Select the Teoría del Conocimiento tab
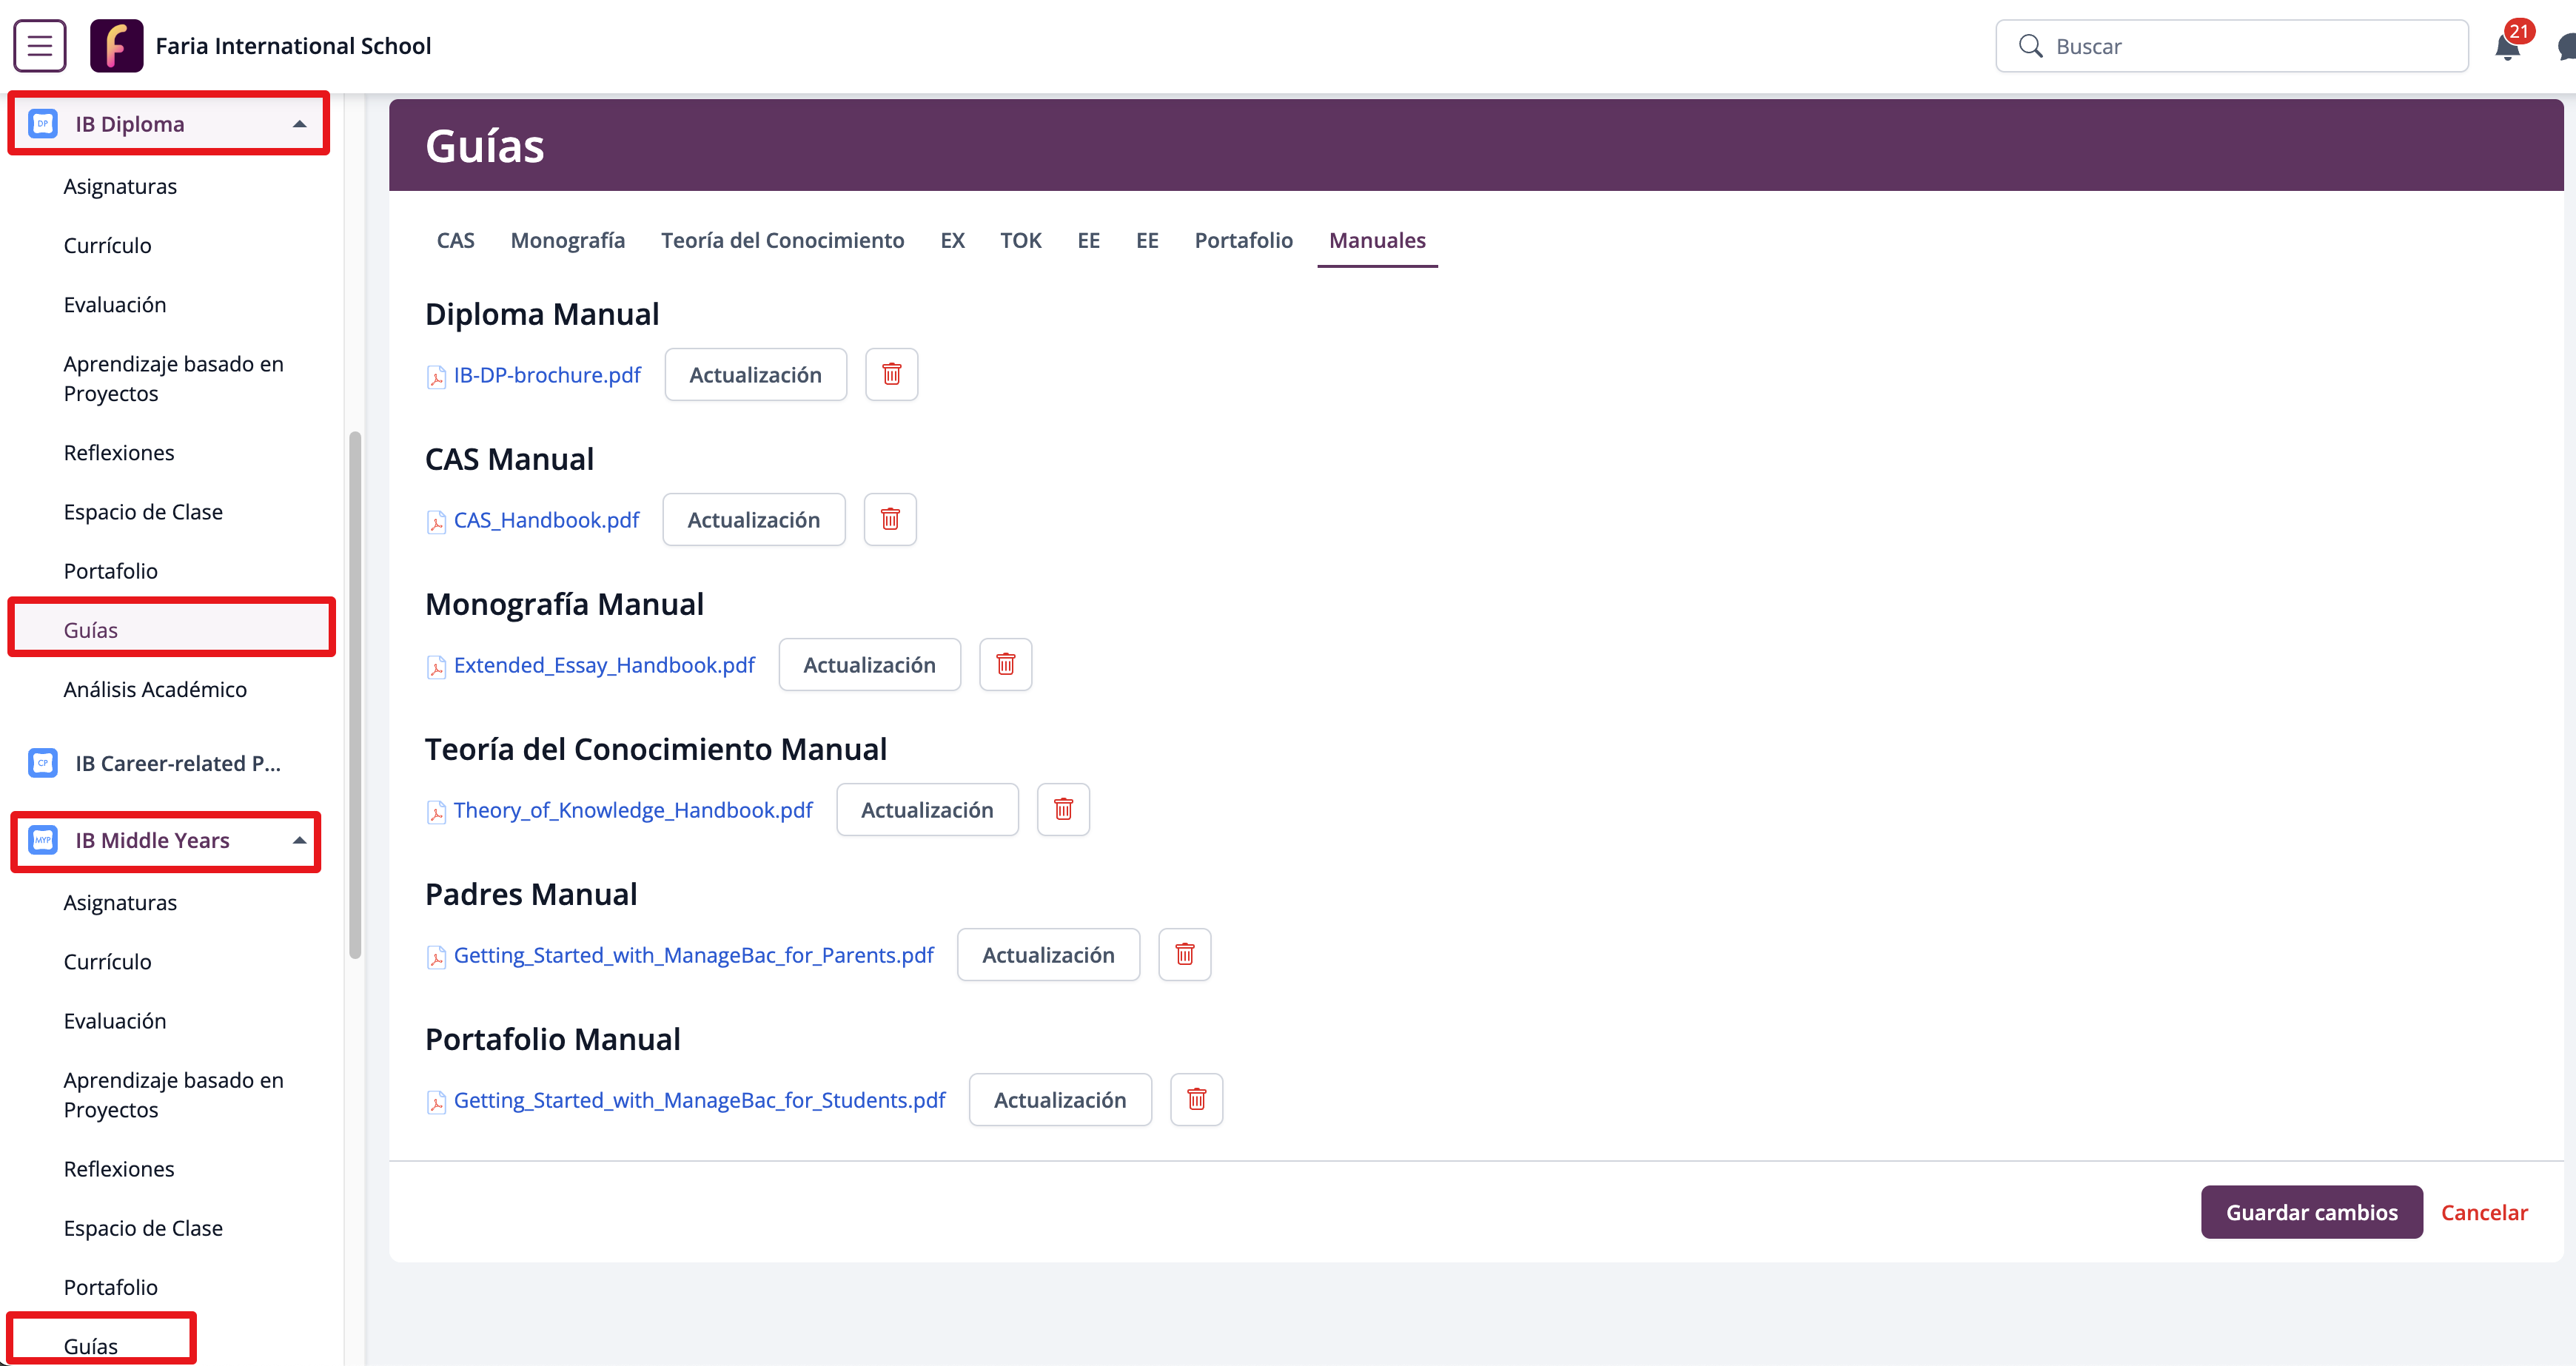 (x=782, y=240)
